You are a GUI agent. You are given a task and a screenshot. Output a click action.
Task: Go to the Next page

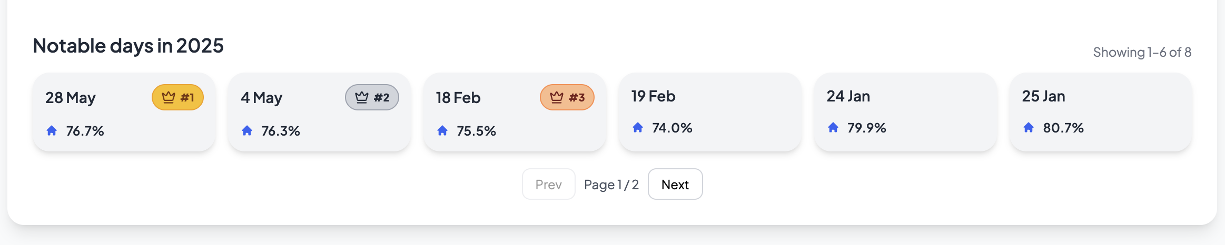pyautogui.click(x=675, y=185)
